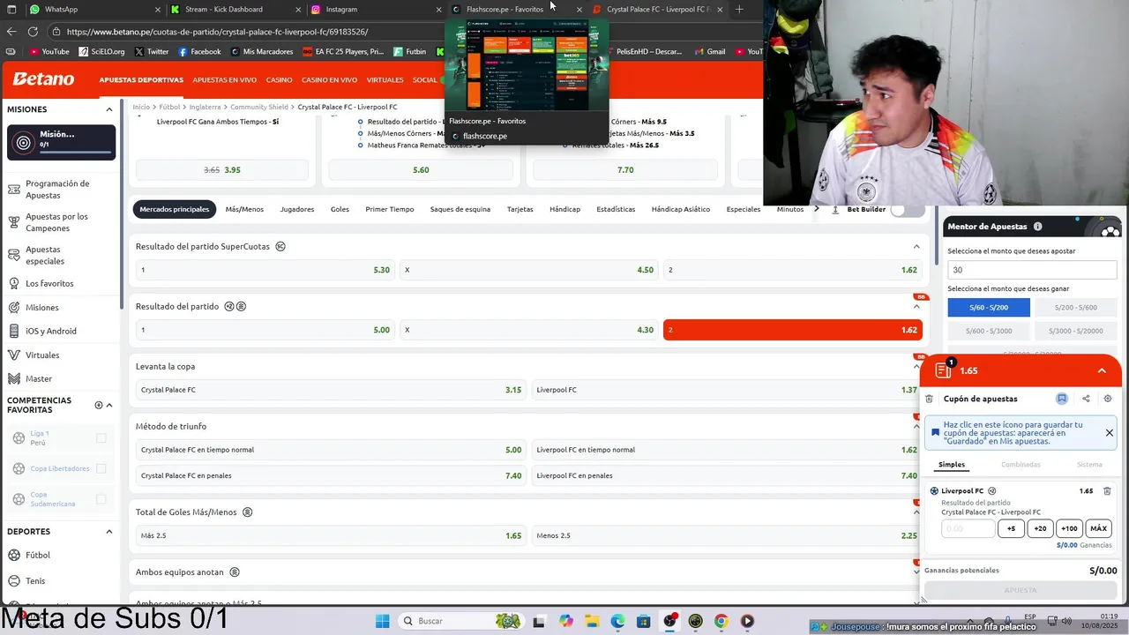Click the Tenis ball icon under Deportes
Screen dimensions: 1129x635
14,580
